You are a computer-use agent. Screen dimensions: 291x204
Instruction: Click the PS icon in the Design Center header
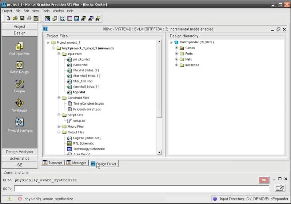tap(45, 29)
